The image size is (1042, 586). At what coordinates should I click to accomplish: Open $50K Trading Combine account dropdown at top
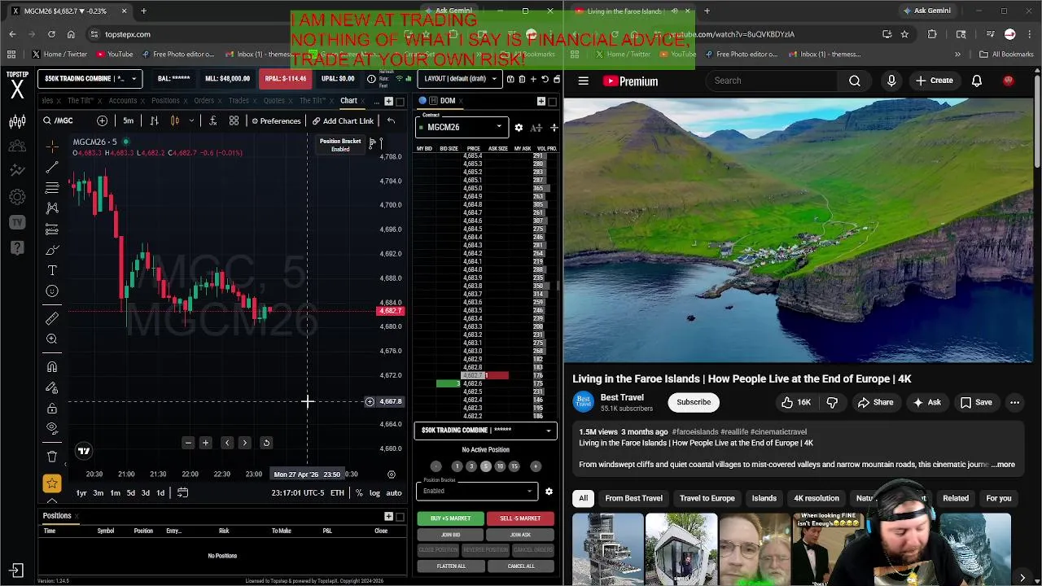[x=90, y=79]
